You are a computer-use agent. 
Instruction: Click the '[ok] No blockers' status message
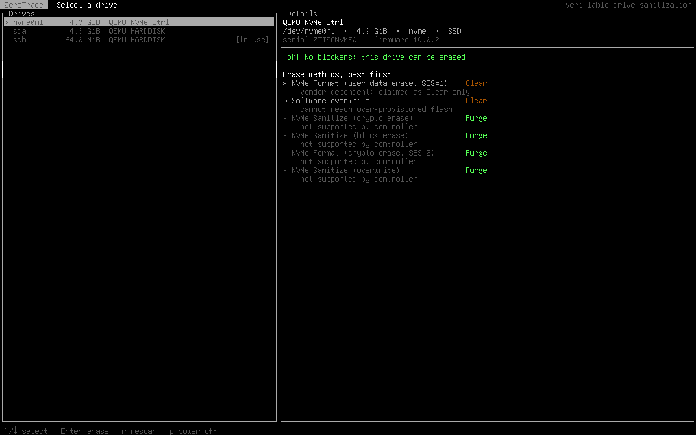[x=374, y=57]
